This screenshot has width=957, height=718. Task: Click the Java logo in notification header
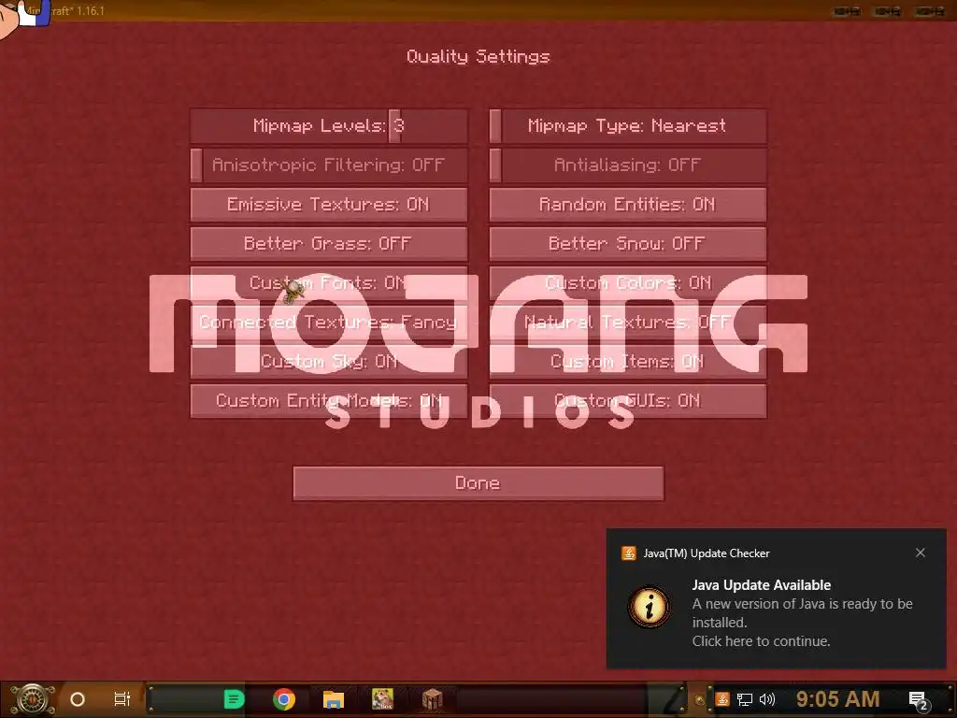click(629, 553)
